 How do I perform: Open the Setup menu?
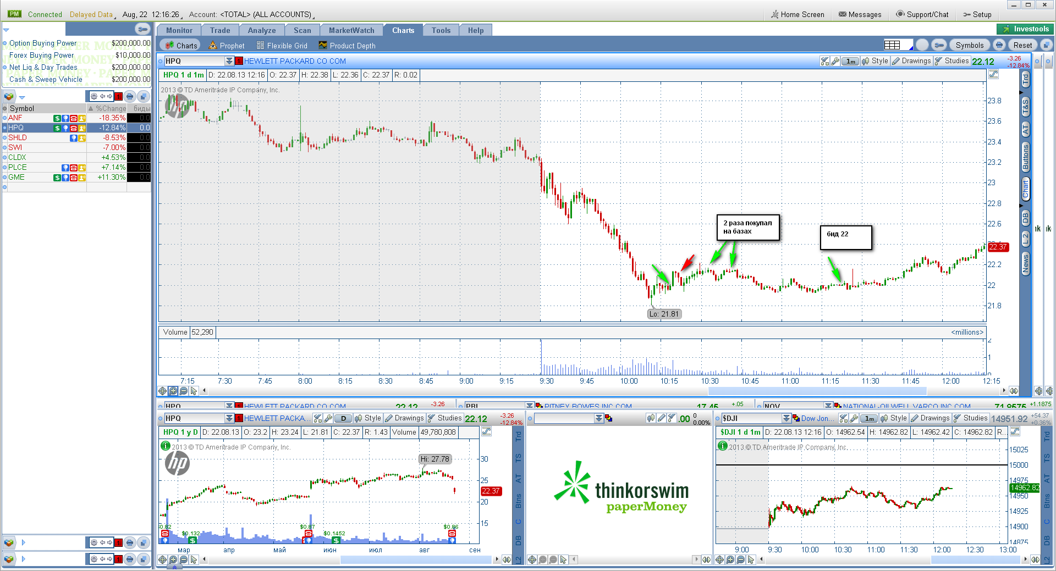click(977, 14)
